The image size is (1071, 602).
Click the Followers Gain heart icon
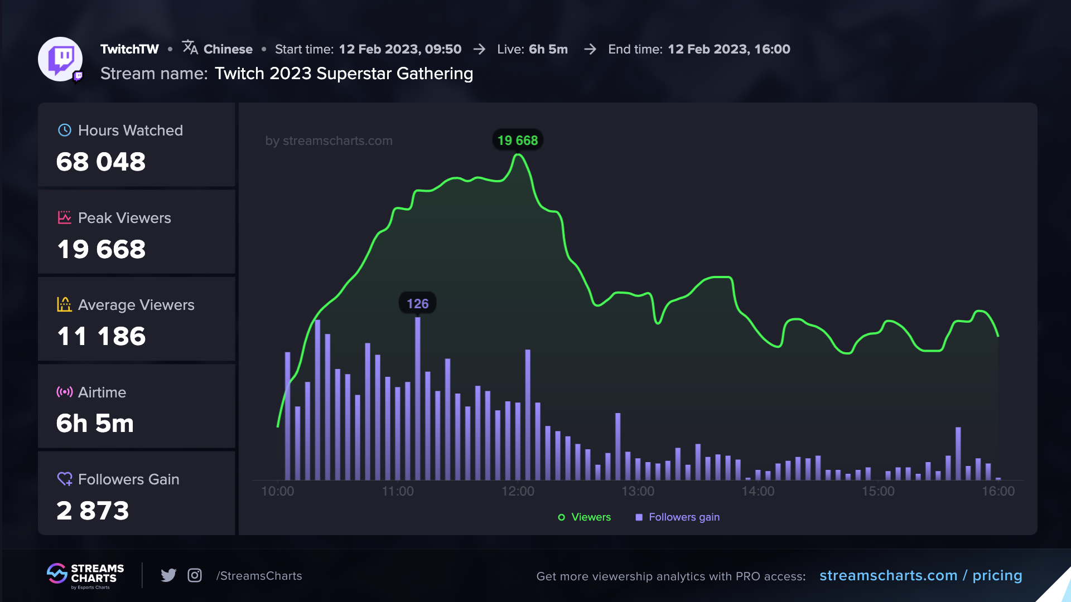point(65,478)
